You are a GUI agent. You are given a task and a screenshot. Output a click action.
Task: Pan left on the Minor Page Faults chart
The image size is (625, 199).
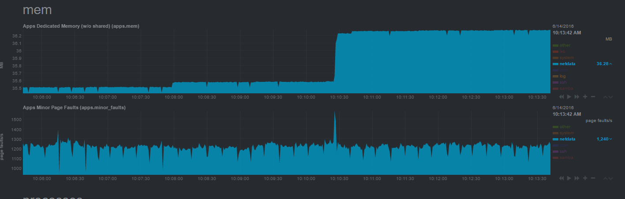(561, 178)
